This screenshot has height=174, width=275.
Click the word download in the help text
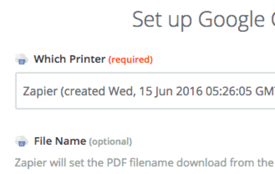pos(201,162)
